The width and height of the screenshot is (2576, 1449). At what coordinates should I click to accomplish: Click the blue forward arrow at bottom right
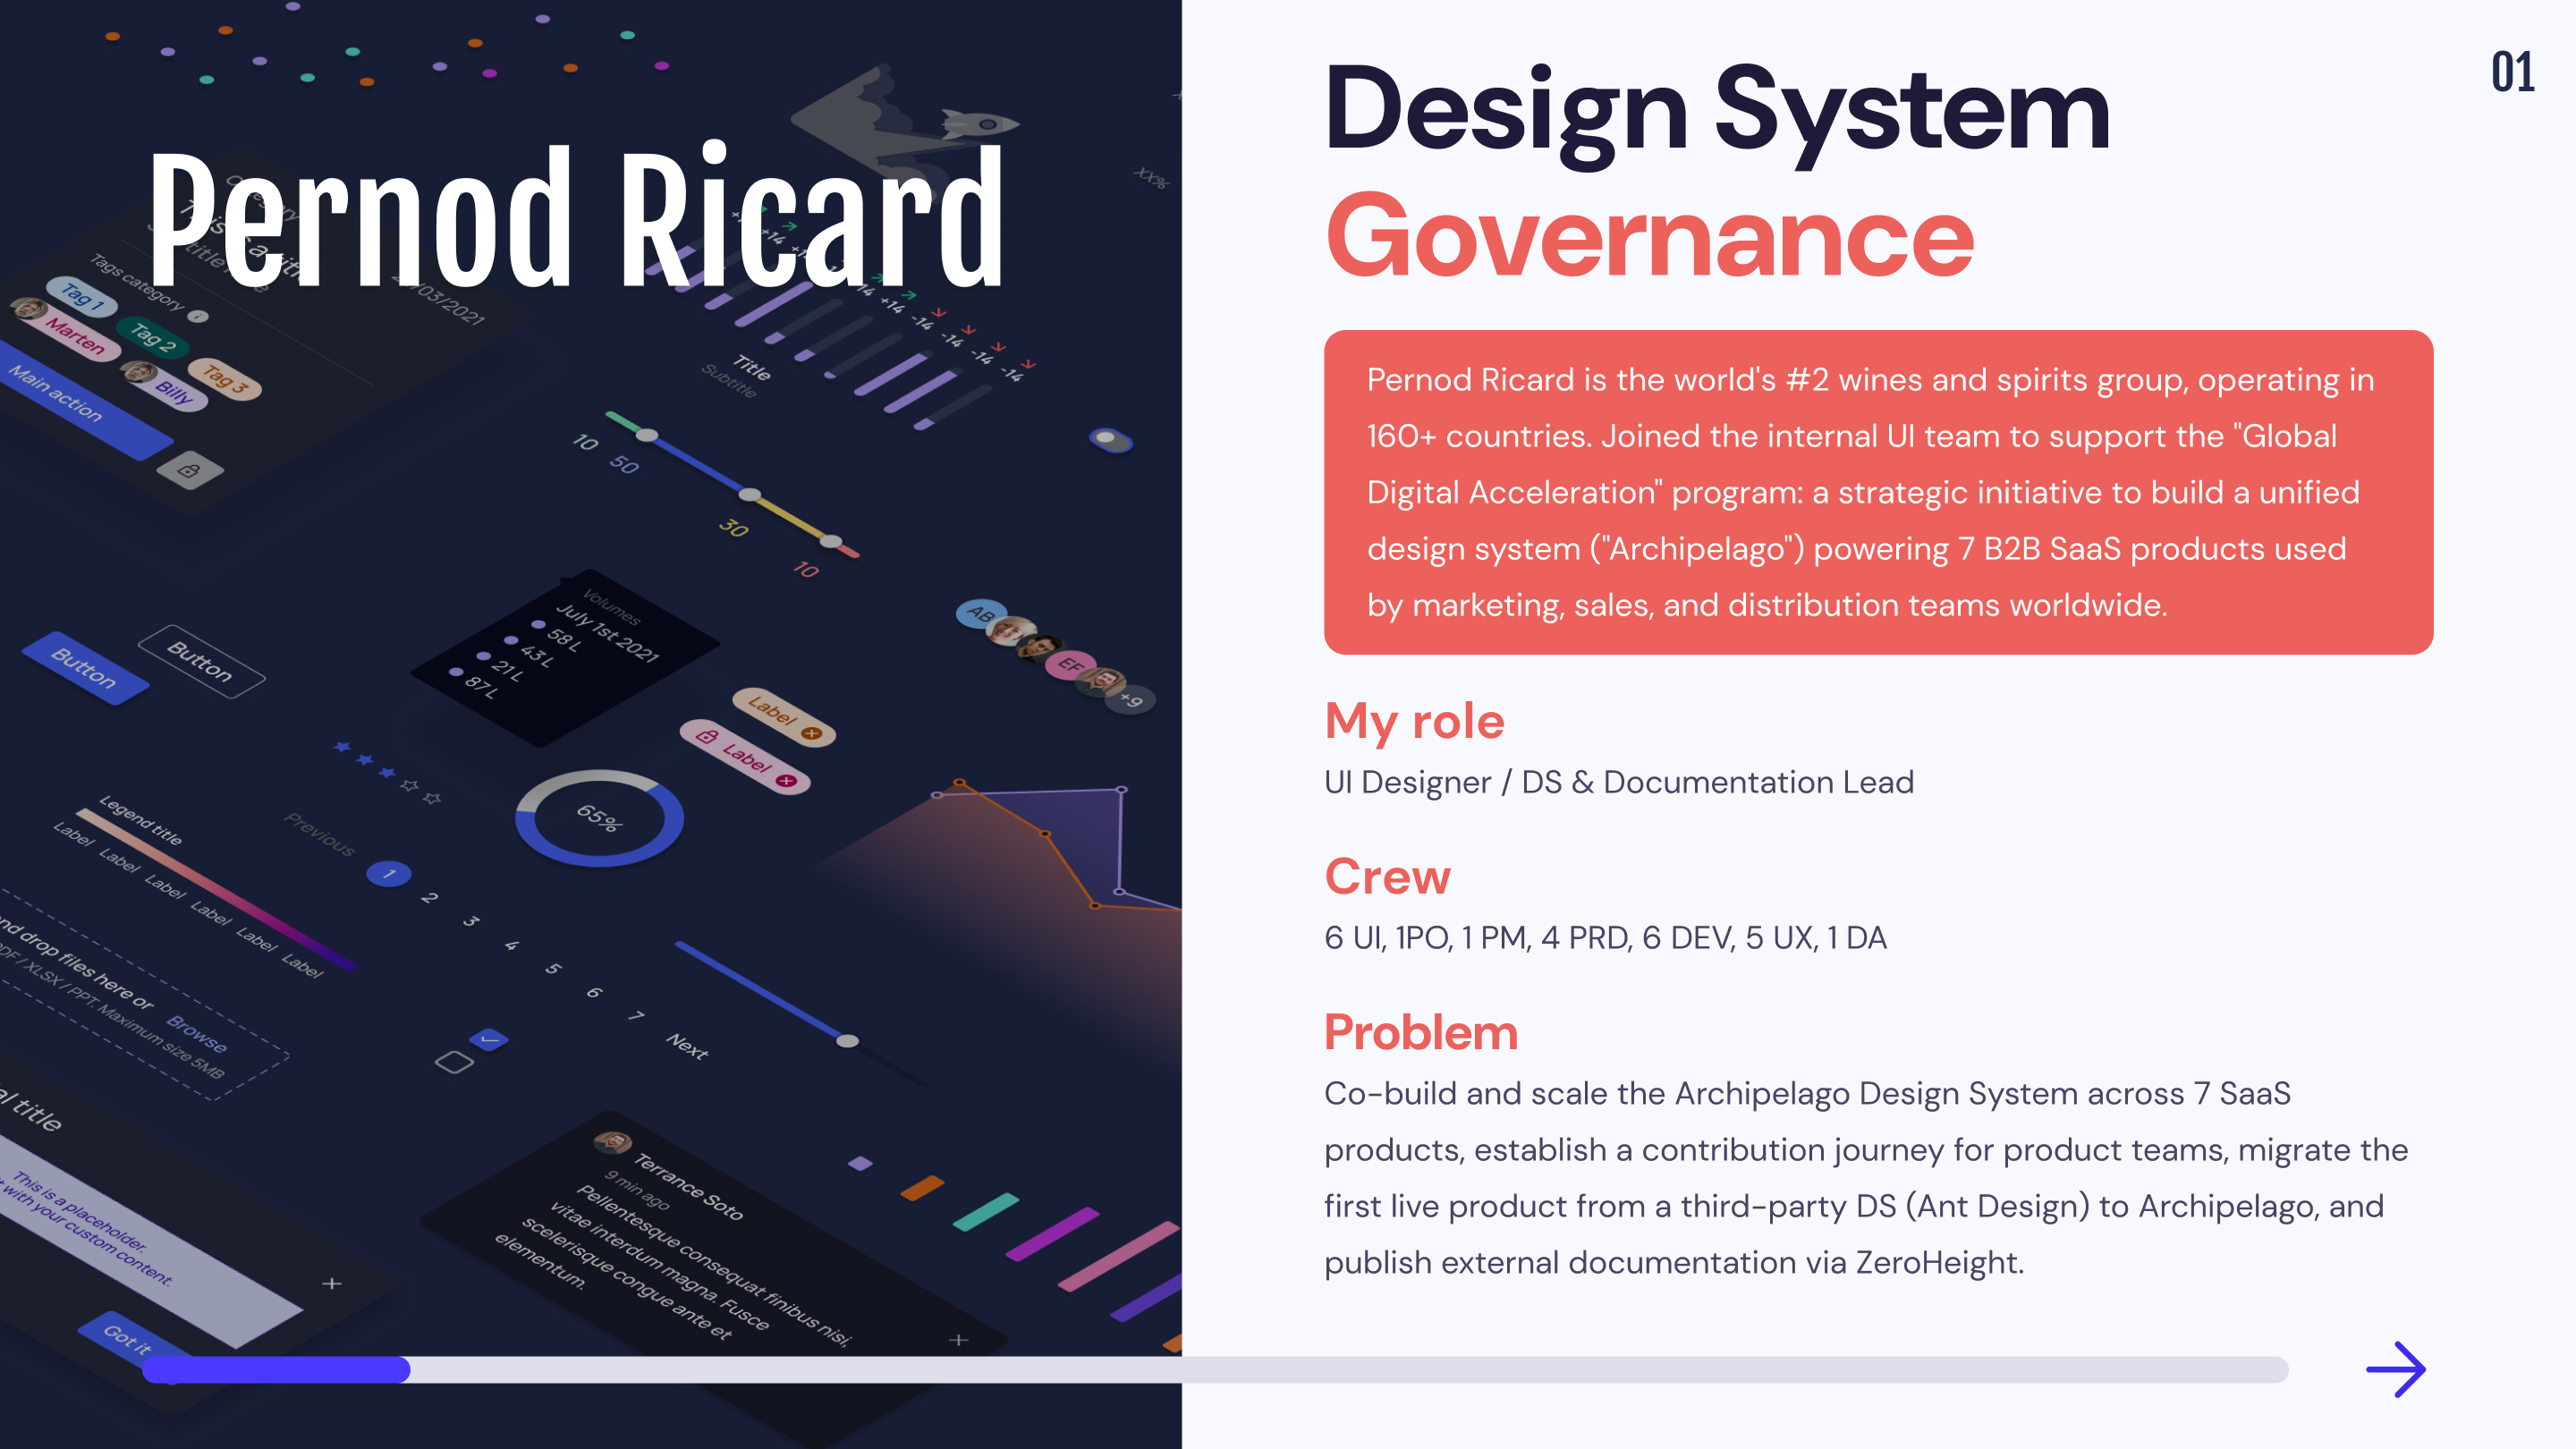(x=2398, y=1370)
